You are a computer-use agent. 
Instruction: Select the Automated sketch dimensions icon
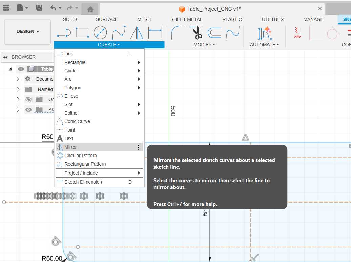(265, 32)
